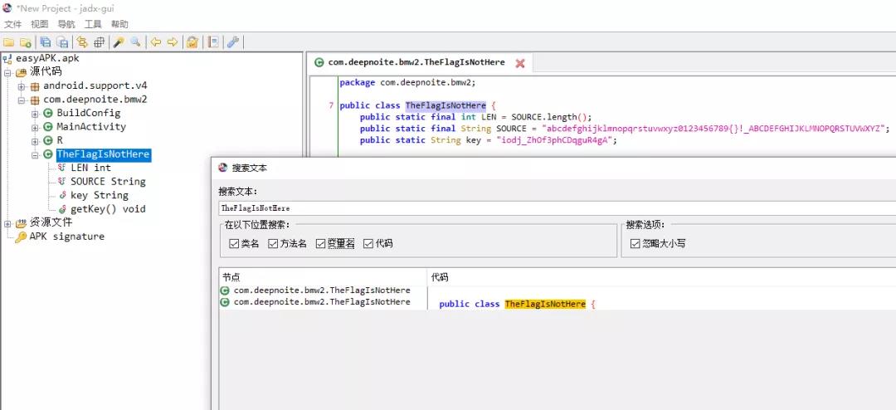This screenshot has height=410, width=896.
Task: Toggle the 类名 checkbox
Action: (x=234, y=244)
